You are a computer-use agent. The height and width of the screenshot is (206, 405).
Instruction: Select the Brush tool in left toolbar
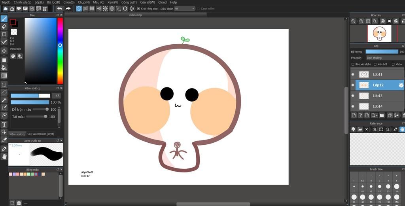(4, 19)
